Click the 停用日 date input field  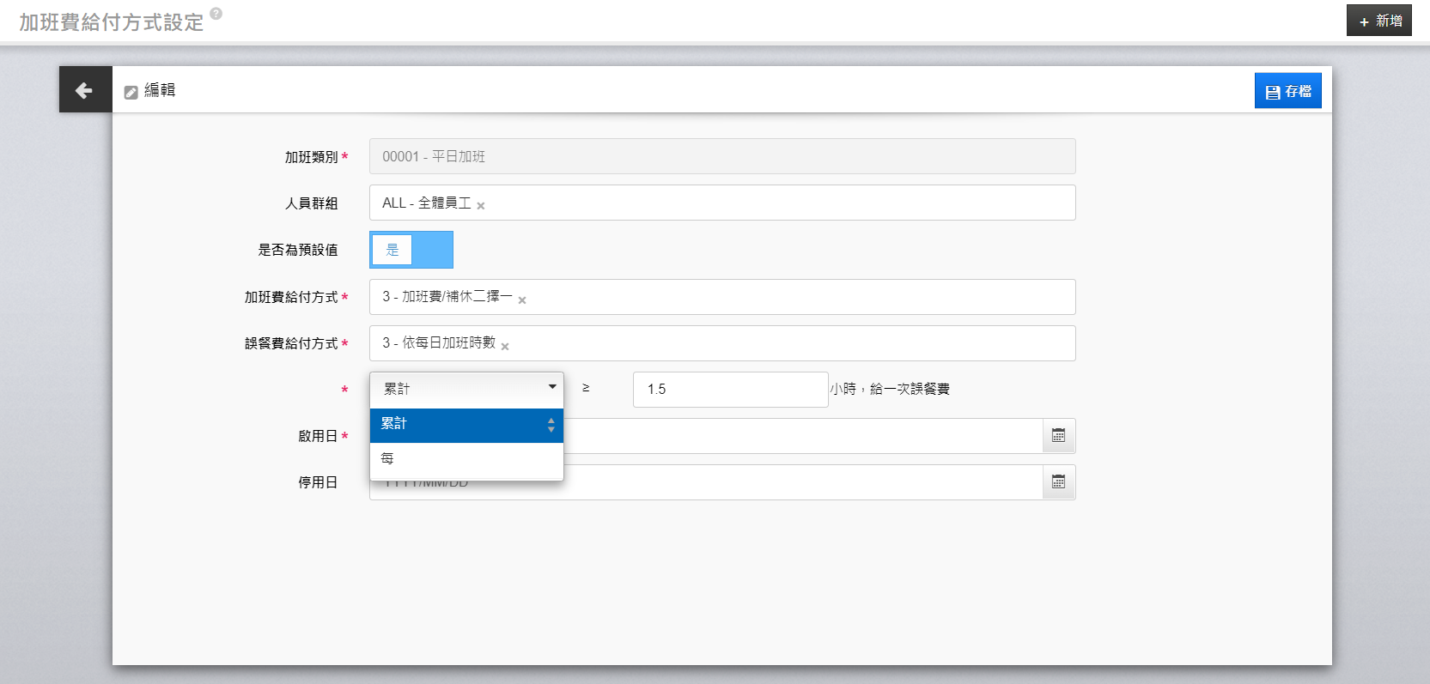pos(799,483)
